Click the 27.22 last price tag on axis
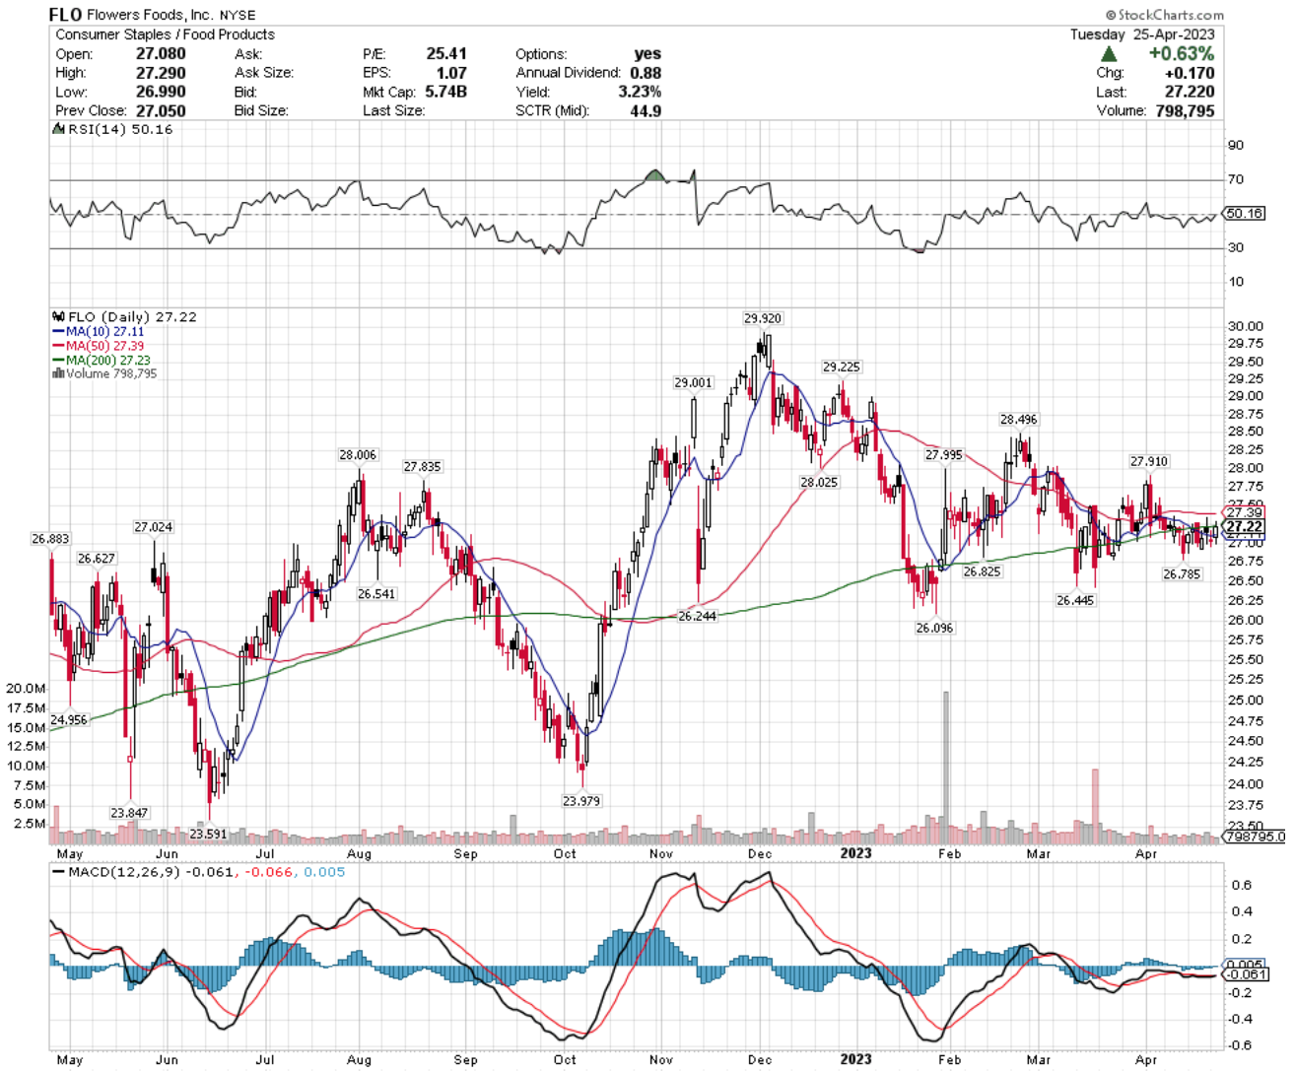The width and height of the screenshot is (1295, 1072). pos(1244,527)
